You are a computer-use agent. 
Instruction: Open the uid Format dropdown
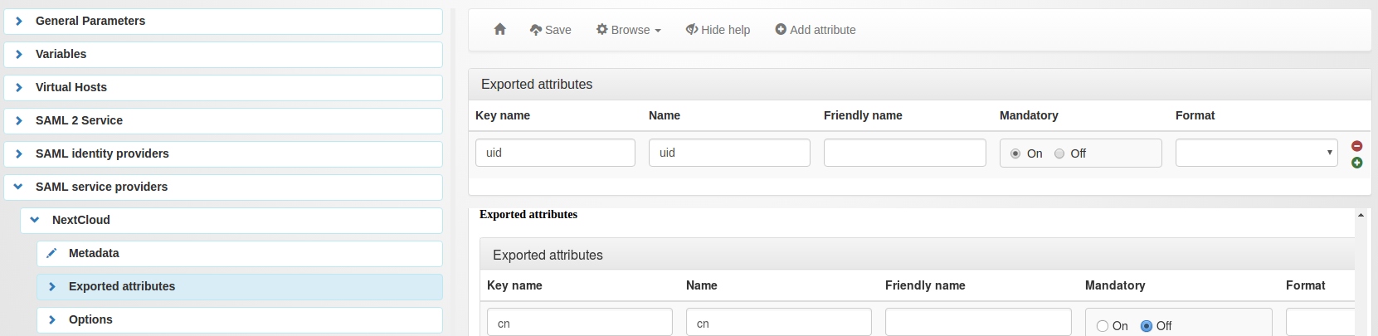click(1256, 153)
